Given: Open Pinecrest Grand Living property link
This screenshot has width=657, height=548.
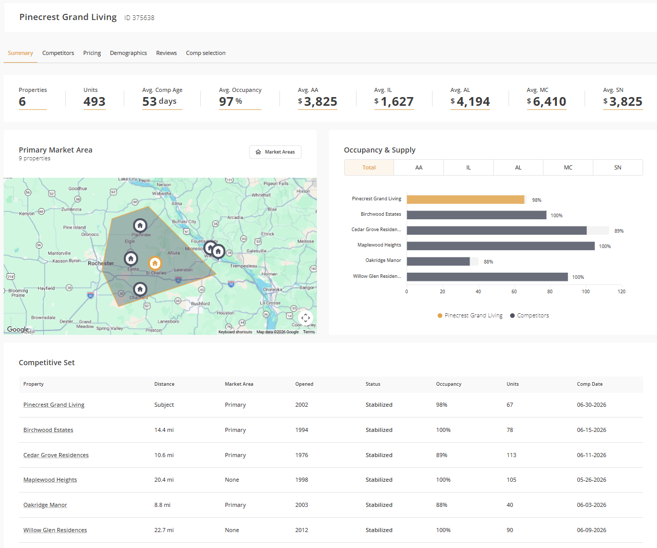Looking at the screenshot, I should point(54,405).
